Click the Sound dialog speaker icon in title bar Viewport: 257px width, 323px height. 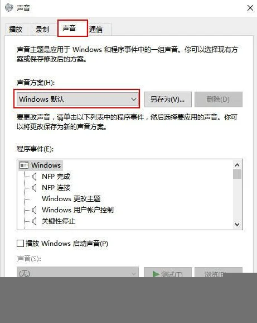tap(9, 8)
